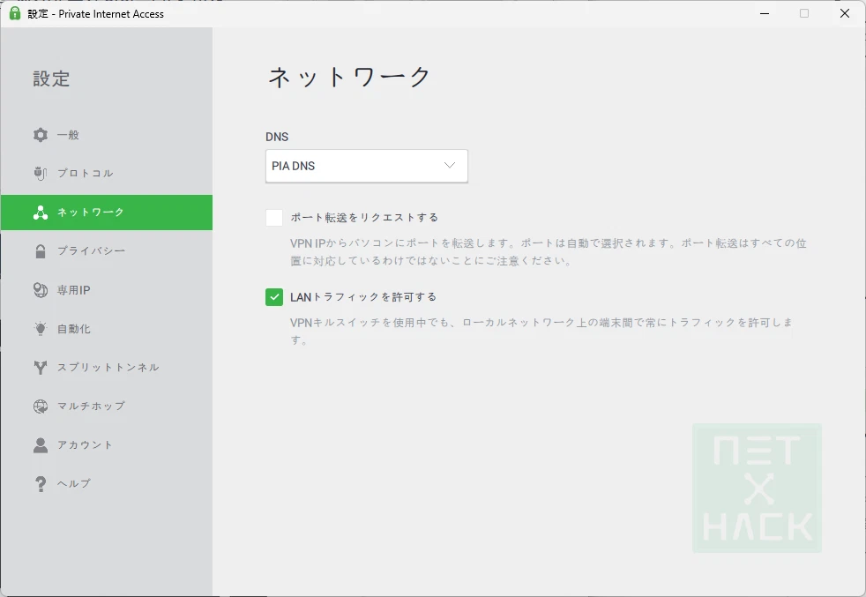The width and height of the screenshot is (866, 597).
Task: Click the padlock icon for プライバシー
Action: pyautogui.click(x=41, y=251)
